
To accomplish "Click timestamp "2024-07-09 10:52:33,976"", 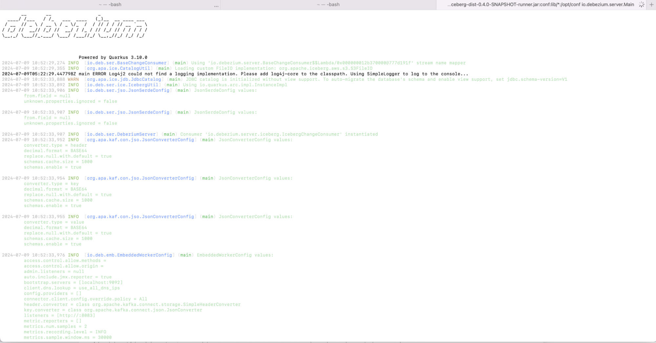I will point(33,255).
